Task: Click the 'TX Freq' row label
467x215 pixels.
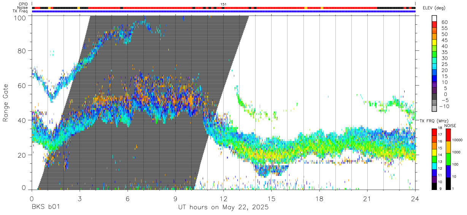Action: (20, 11)
